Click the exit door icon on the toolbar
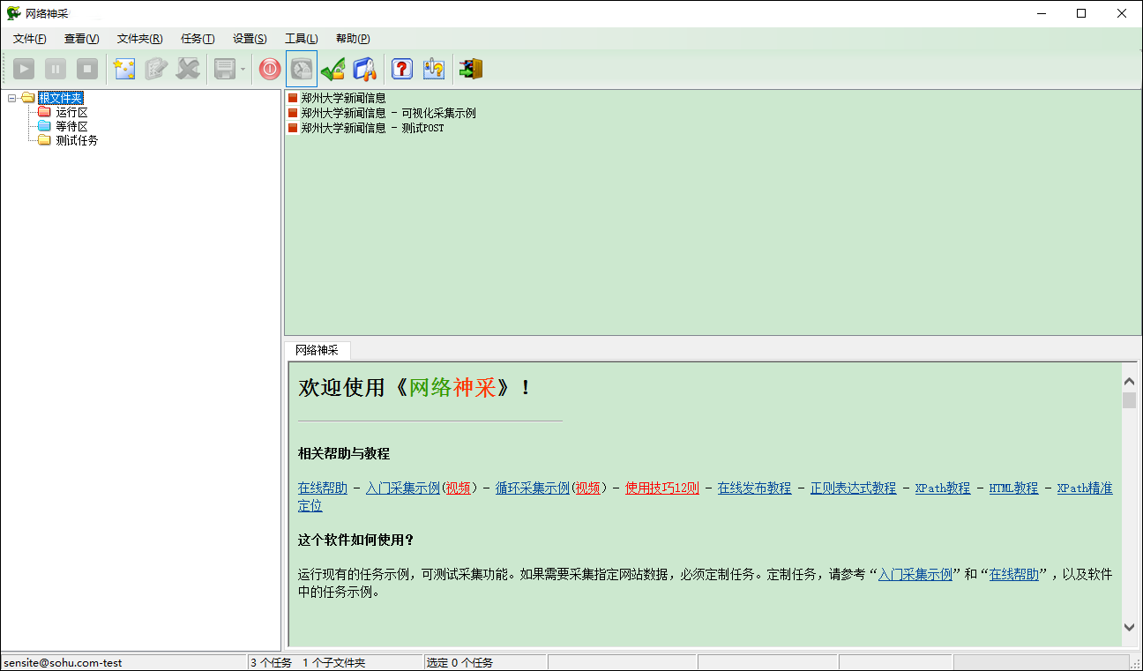The height and width of the screenshot is (671, 1143). pyautogui.click(x=470, y=68)
